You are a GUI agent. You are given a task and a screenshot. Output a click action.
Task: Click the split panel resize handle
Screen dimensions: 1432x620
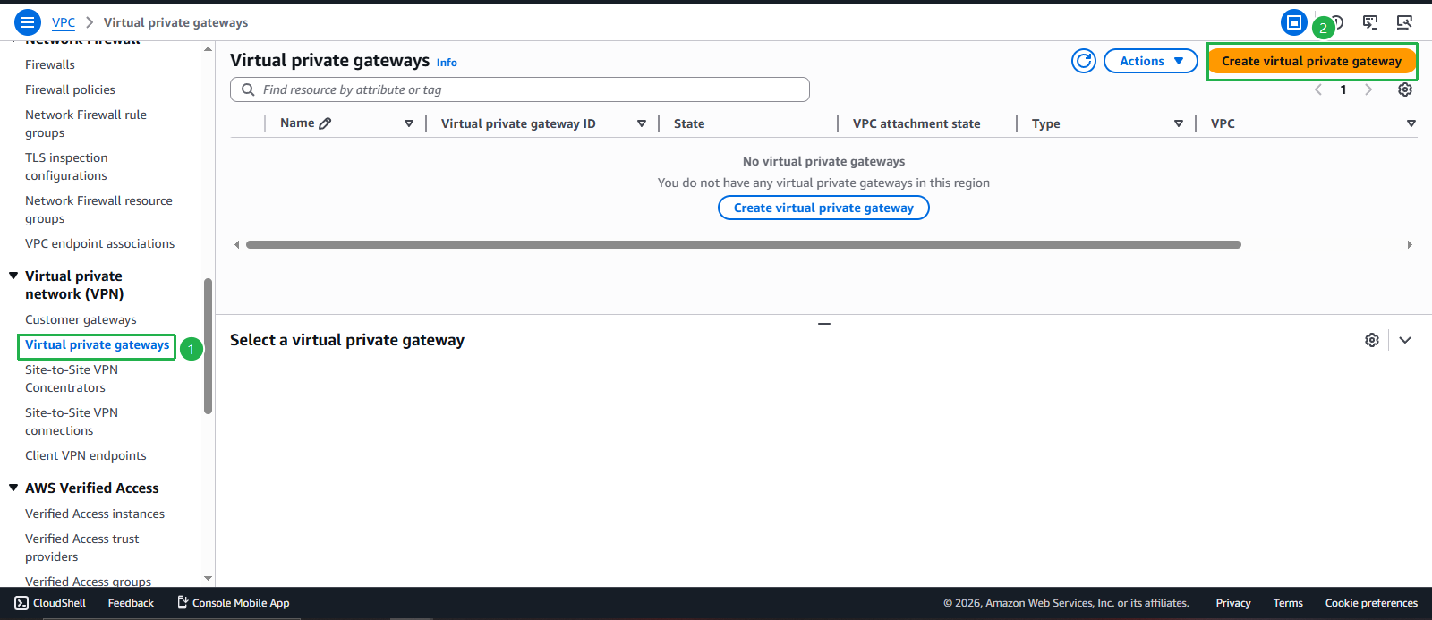click(824, 324)
